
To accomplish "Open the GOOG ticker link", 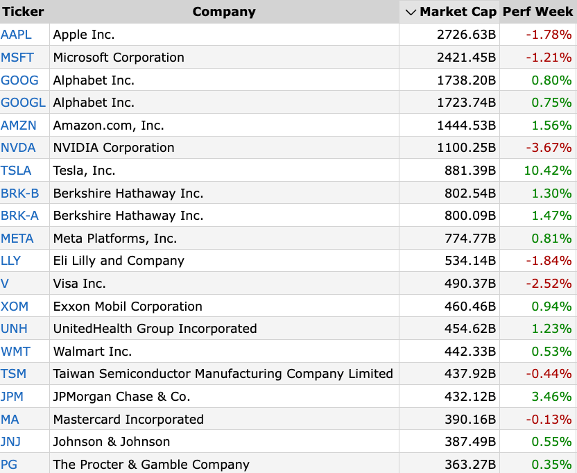I will pos(19,80).
